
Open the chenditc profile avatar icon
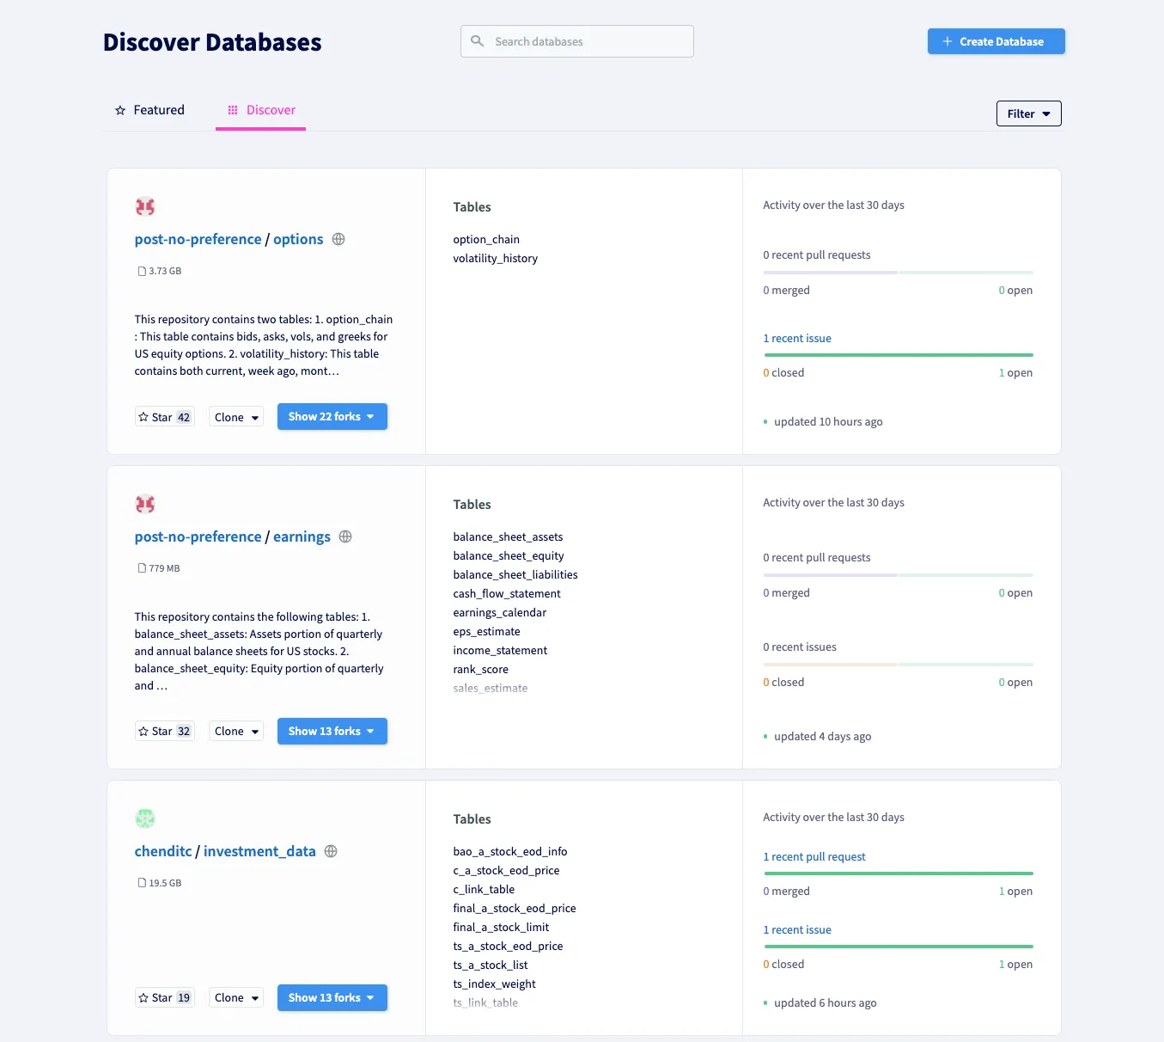coord(145,818)
